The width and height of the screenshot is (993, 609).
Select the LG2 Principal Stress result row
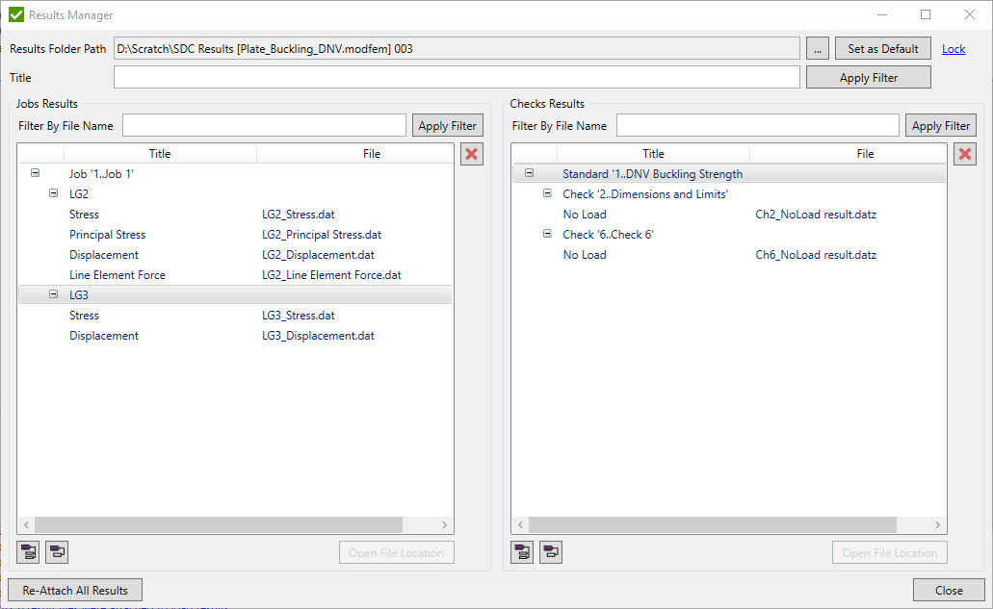click(108, 235)
